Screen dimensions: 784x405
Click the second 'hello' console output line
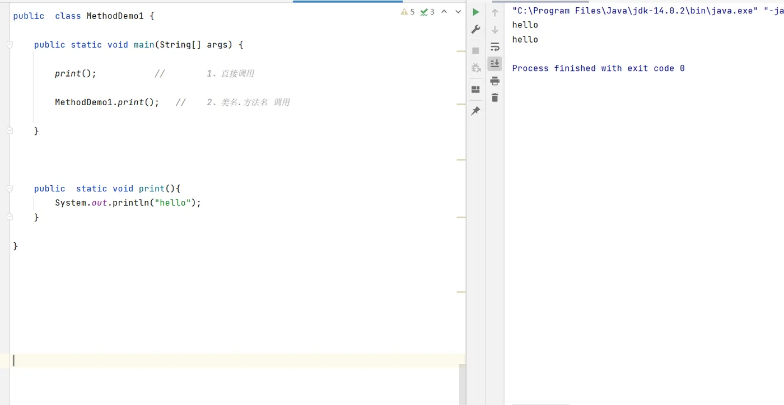coord(525,39)
